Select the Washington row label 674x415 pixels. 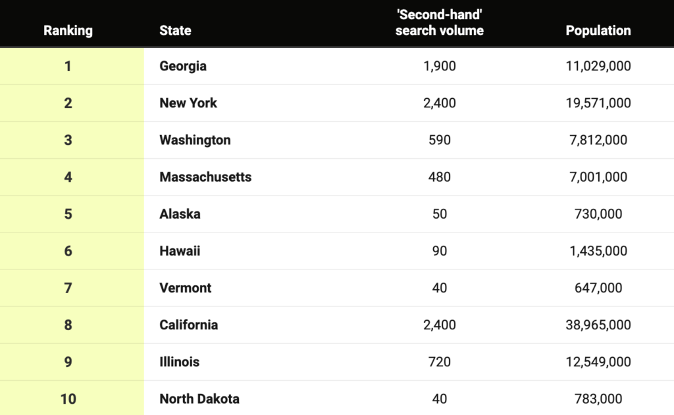point(195,140)
